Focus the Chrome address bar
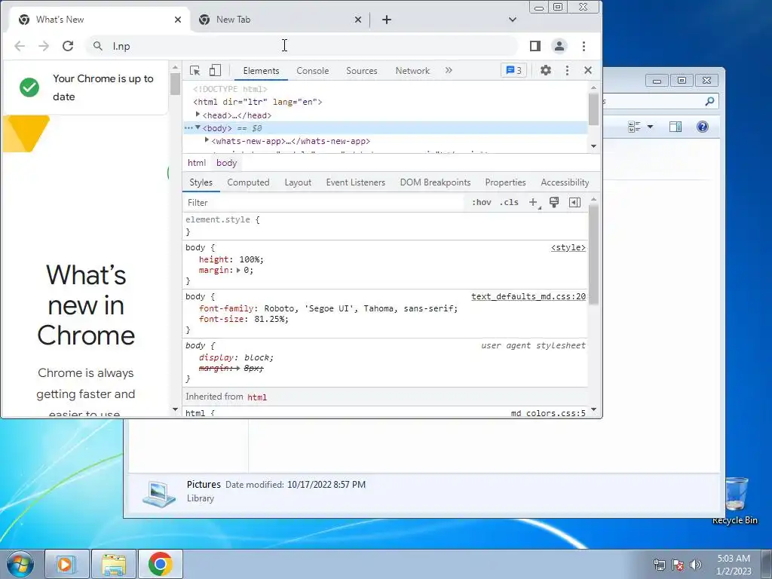 tap(302, 46)
